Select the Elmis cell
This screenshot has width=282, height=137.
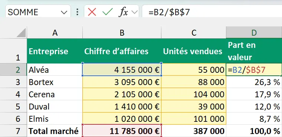point(55,119)
